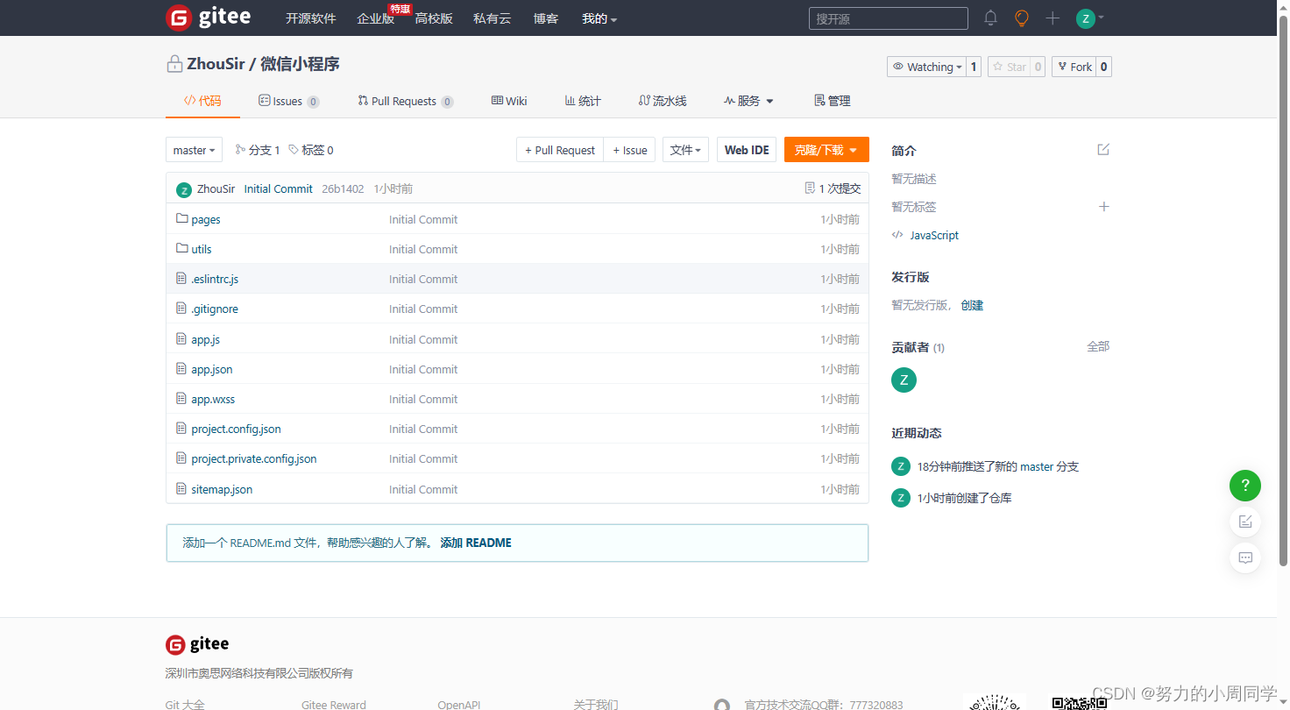
Task: Open the Issues tab
Action: 288,101
